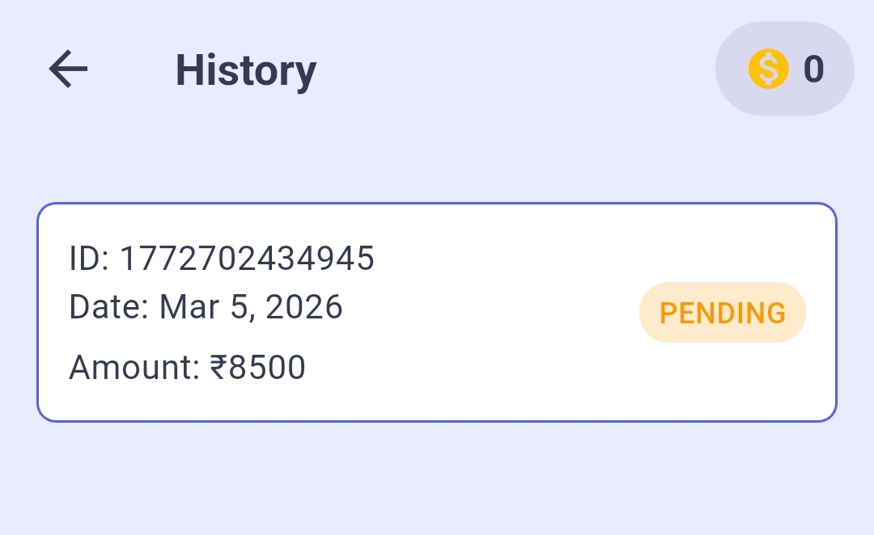The image size is (874, 535).
Task: Click the "Amount:" label
Action: [x=134, y=369]
